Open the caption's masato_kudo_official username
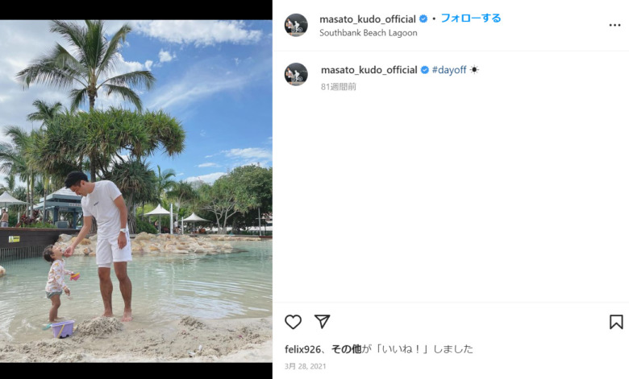The image size is (629, 379). click(x=369, y=70)
